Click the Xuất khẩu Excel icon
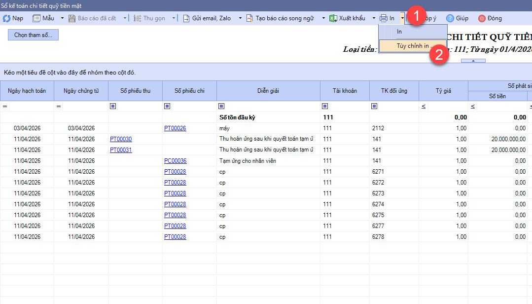532x304 pixels. tap(333, 18)
